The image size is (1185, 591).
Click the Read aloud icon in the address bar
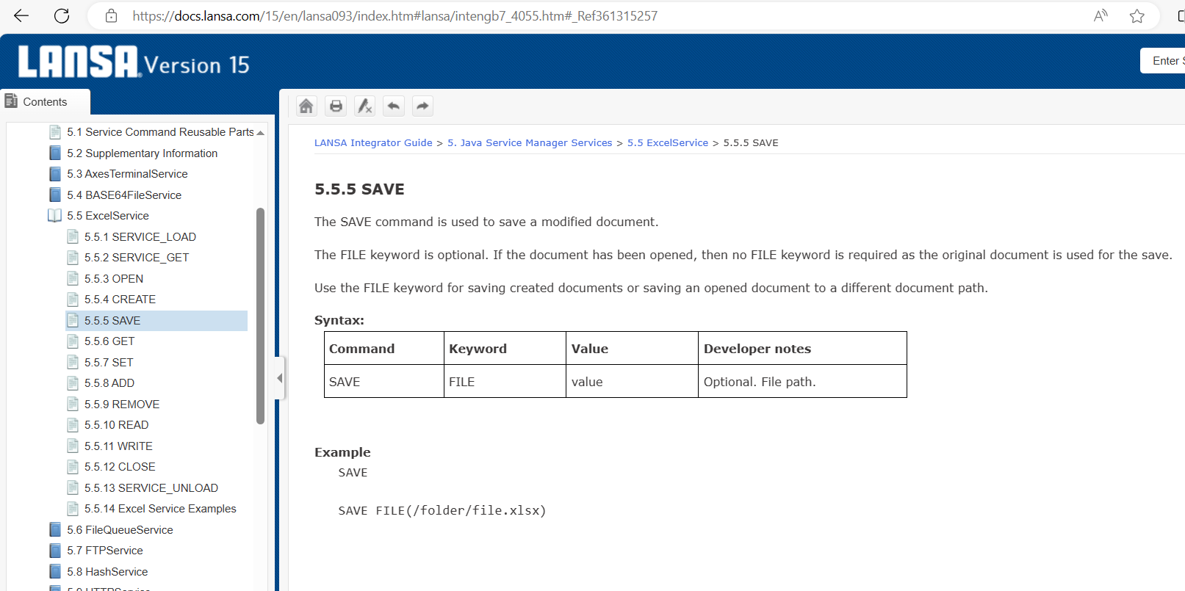click(1101, 16)
